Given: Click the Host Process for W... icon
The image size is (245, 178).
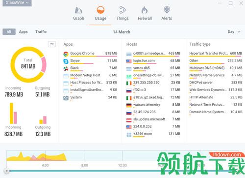Looking at the screenshot, I should tap(66, 83).
